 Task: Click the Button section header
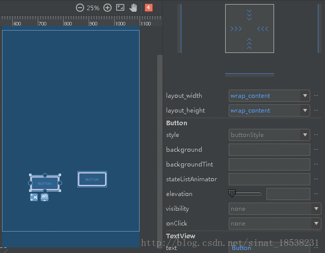click(x=177, y=123)
